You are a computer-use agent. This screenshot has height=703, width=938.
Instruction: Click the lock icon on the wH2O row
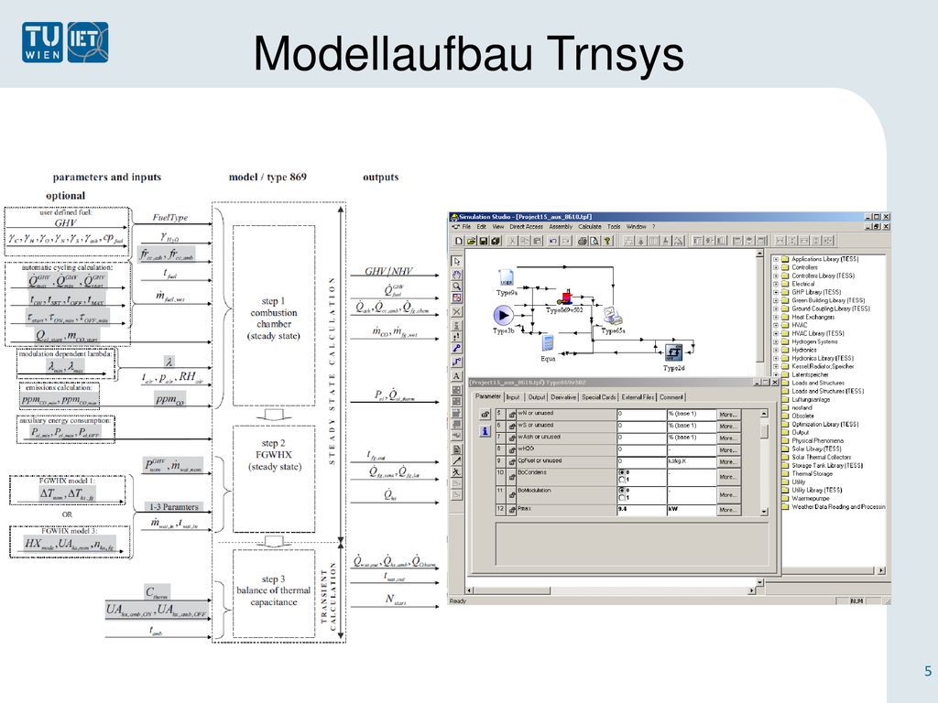point(512,449)
